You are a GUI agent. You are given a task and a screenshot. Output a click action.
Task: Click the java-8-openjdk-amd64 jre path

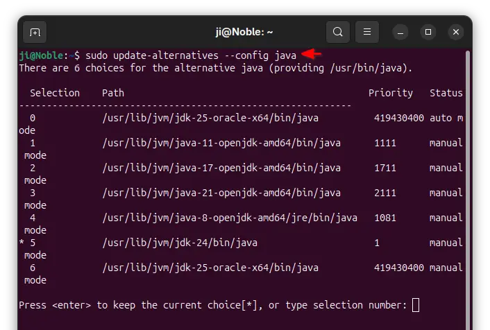[230, 218]
